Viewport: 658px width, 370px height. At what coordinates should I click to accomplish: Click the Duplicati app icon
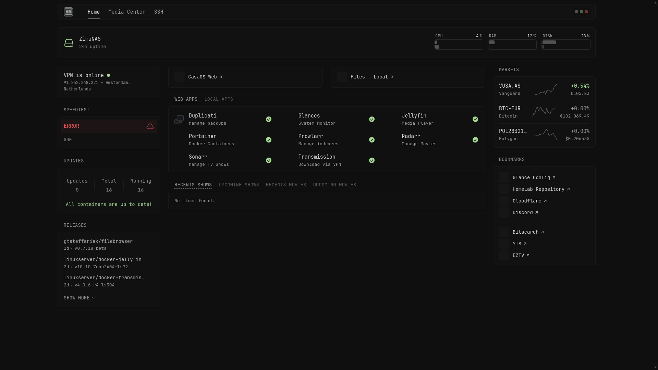(x=179, y=119)
